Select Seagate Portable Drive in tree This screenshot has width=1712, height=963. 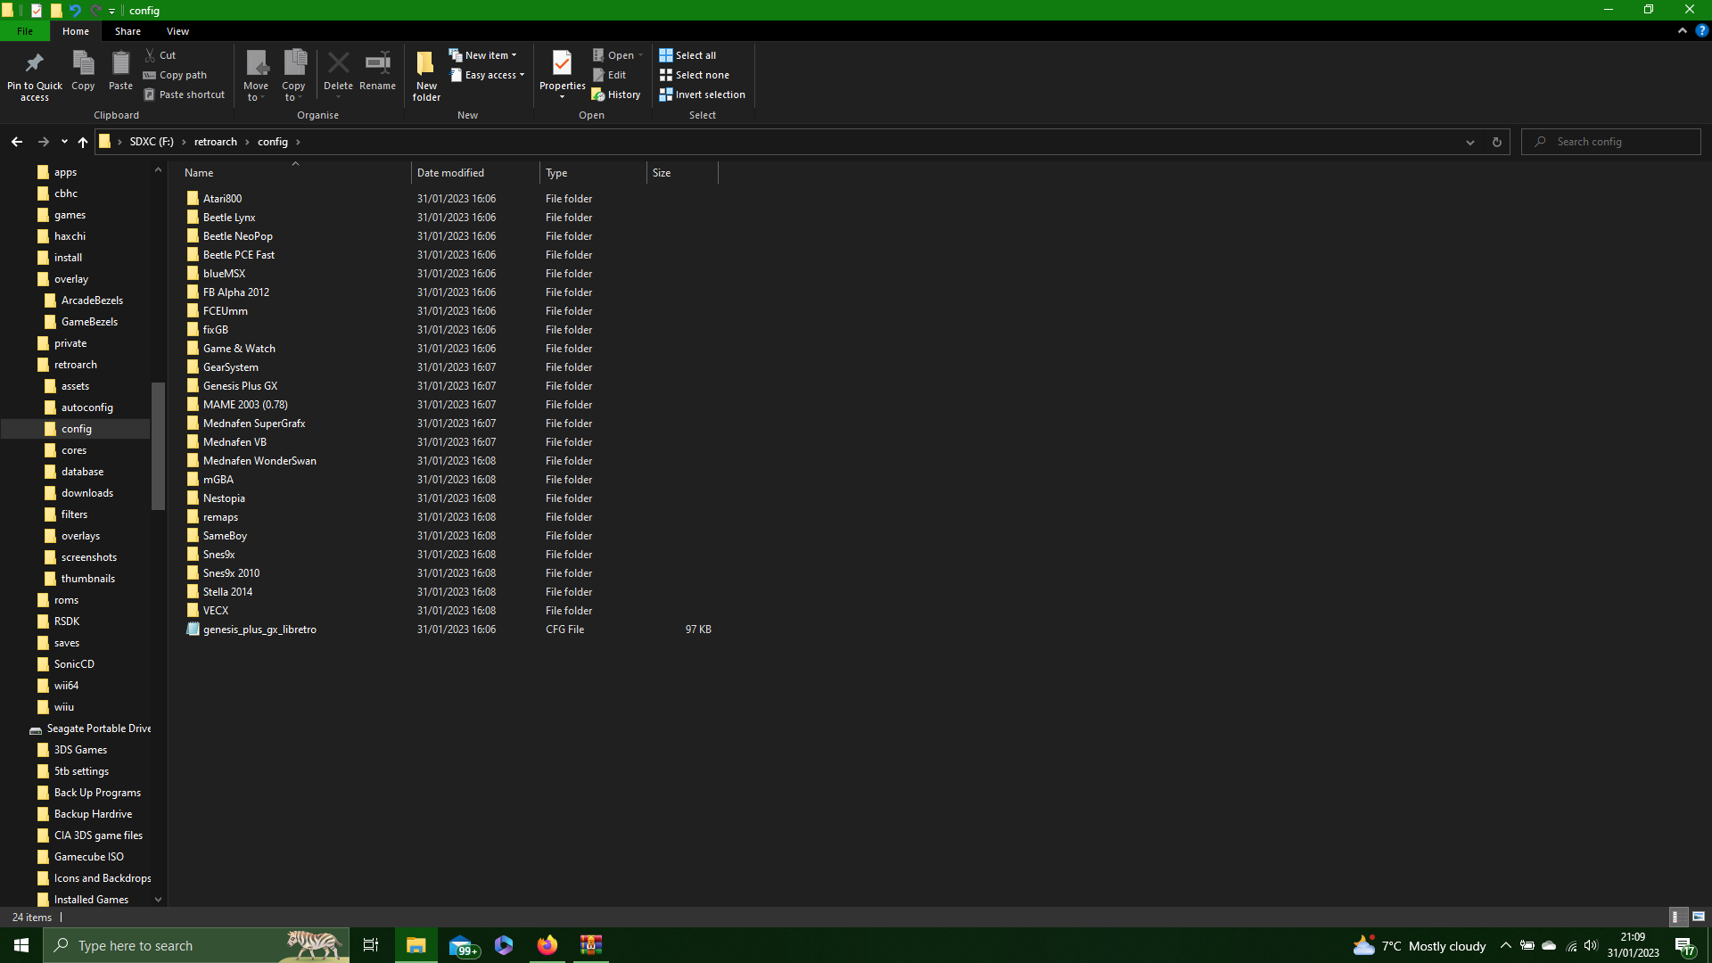click(98, 728)
